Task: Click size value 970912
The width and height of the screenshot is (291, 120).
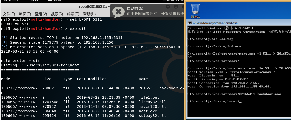Action: tap(49, 107)
